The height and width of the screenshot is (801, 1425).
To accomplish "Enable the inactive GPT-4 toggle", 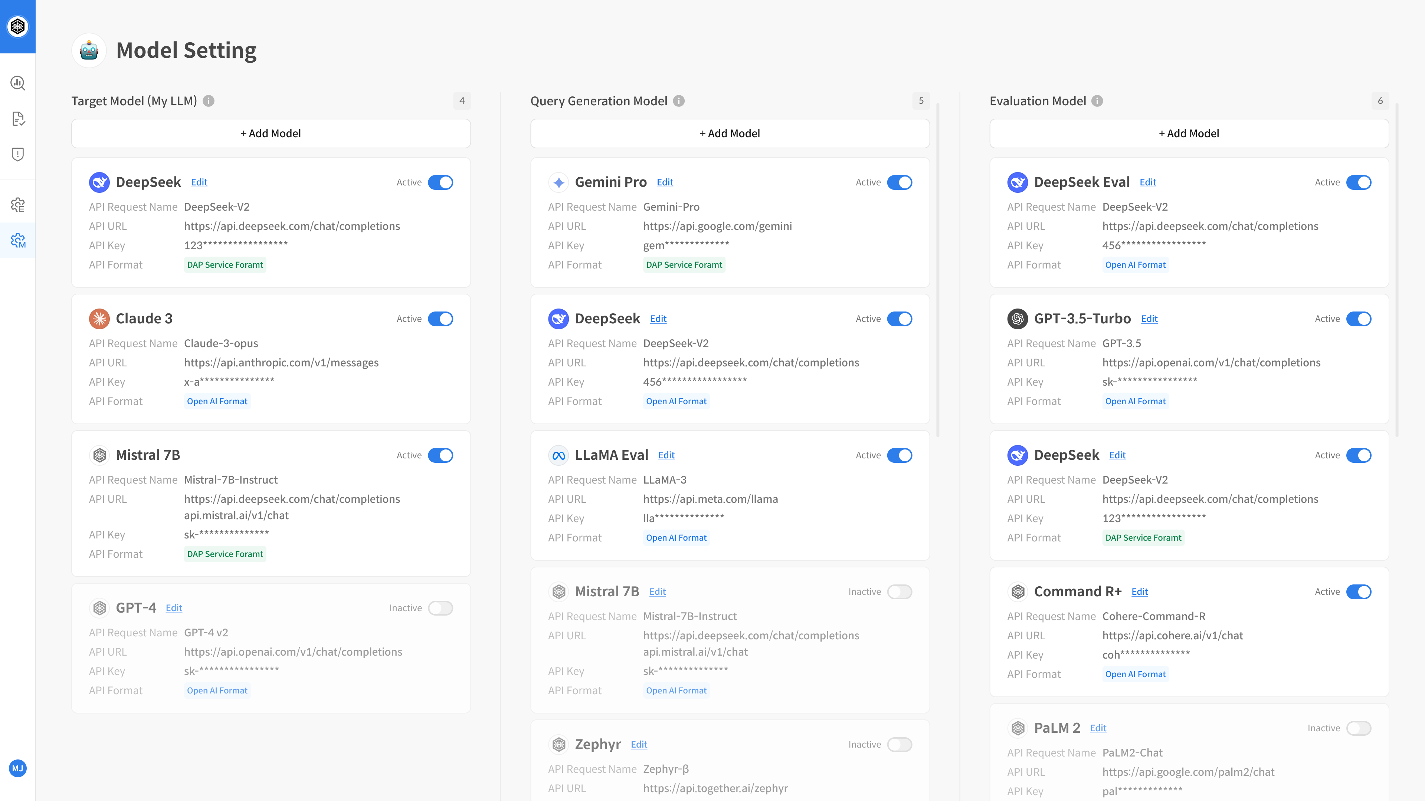I will pos(440,608).
